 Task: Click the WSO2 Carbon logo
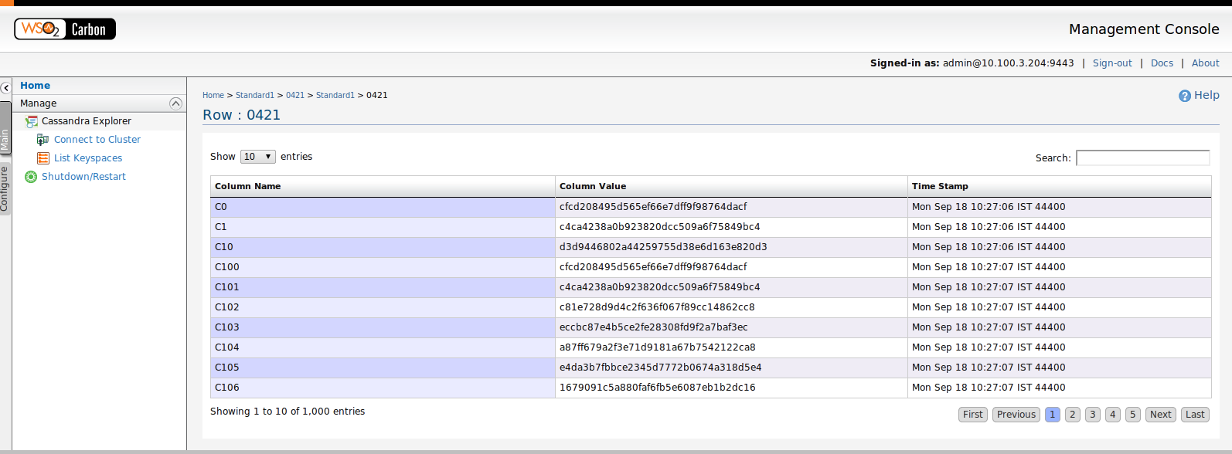point(65,29)
